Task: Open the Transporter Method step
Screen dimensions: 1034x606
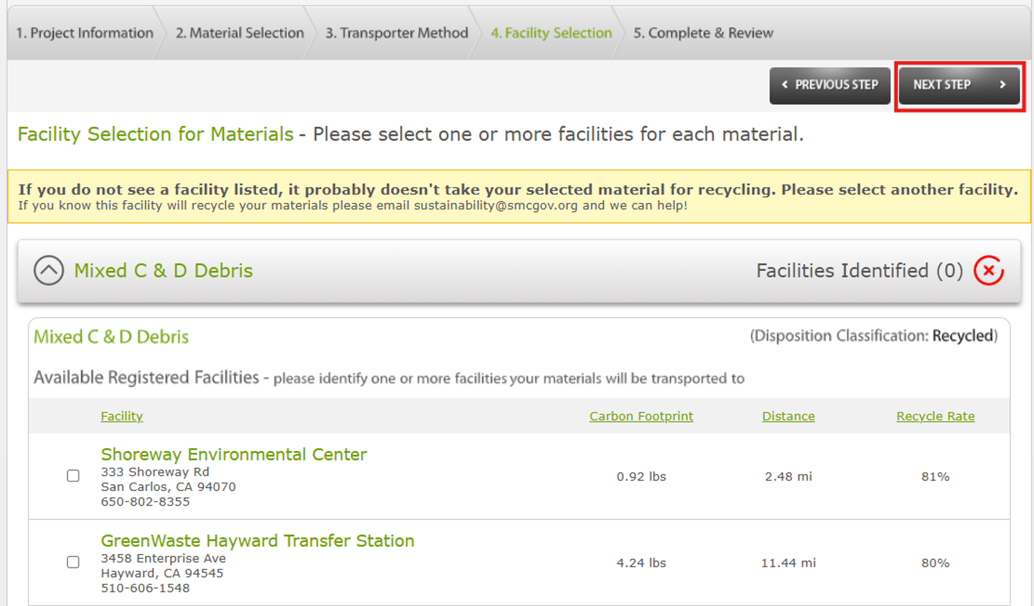Action: (395, 33)
